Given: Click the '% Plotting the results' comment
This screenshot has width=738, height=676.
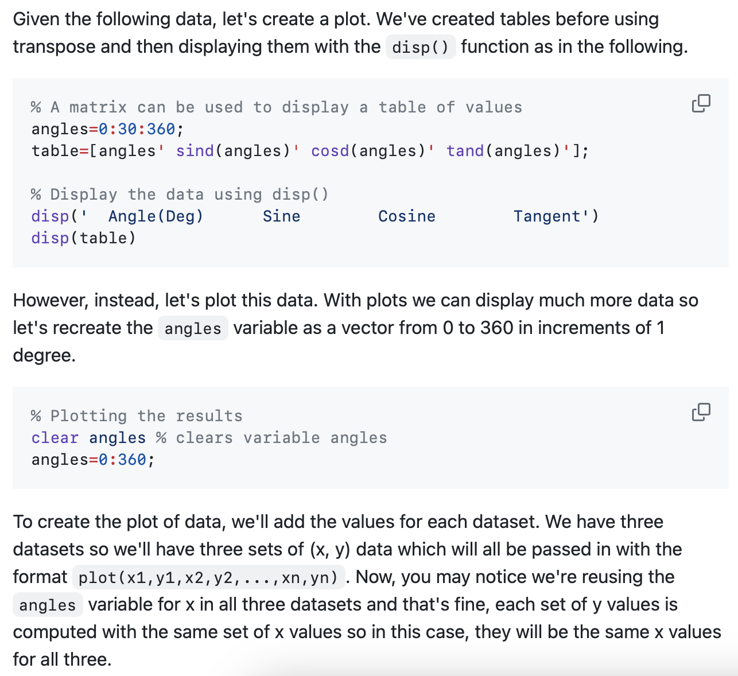Looking at the screenshot, I should coord(137,416).
